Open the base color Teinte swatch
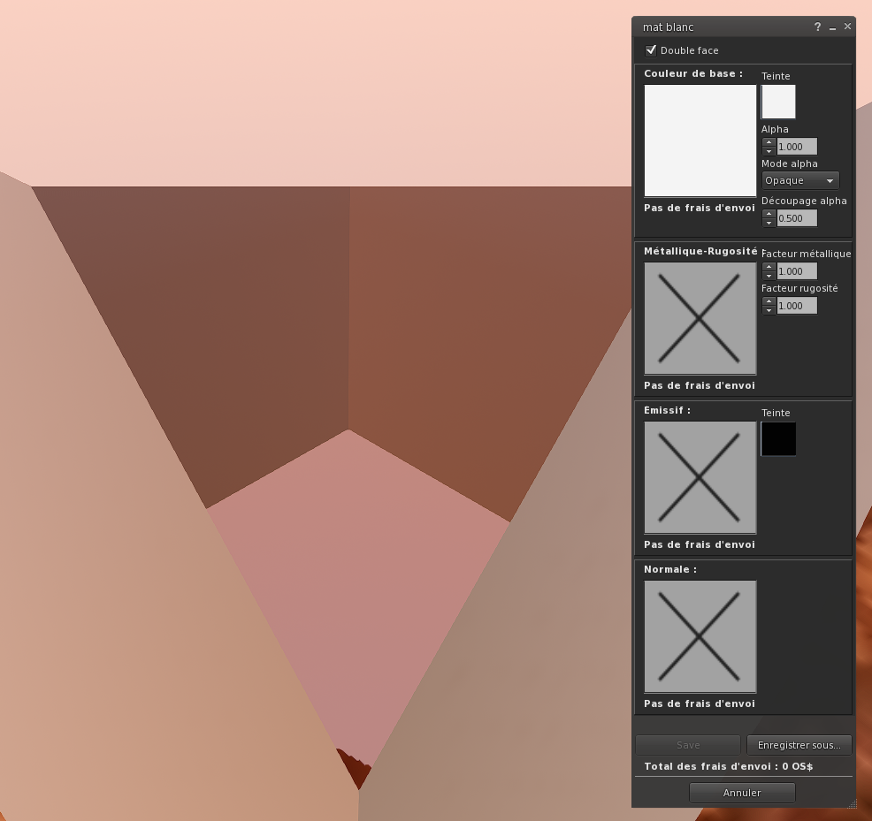Screen dimensions: 872x821 tap(778, 102)
